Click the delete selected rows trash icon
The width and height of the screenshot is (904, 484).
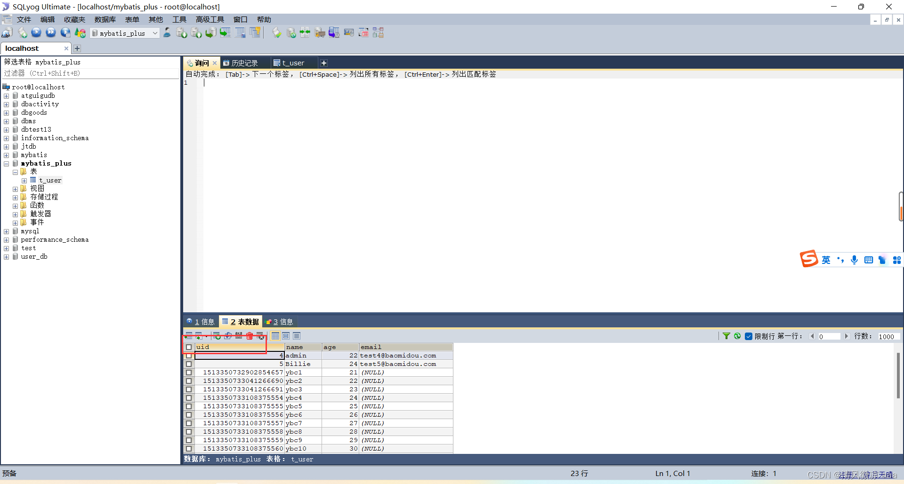pyautogui.click(x=250, y=336)
